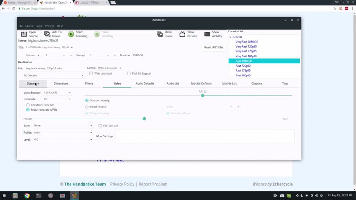This screenshot has width=356, height=200.
Task: Click the Show Preview television icon
Action: pos(183,34)
